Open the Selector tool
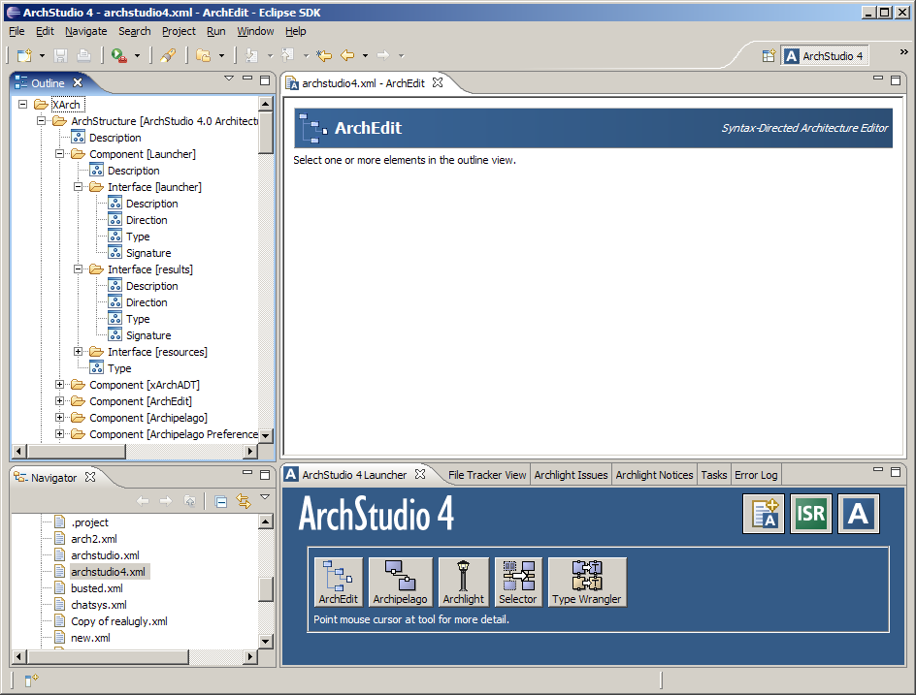This screenshot has width=916, height=695. (517, 582)
